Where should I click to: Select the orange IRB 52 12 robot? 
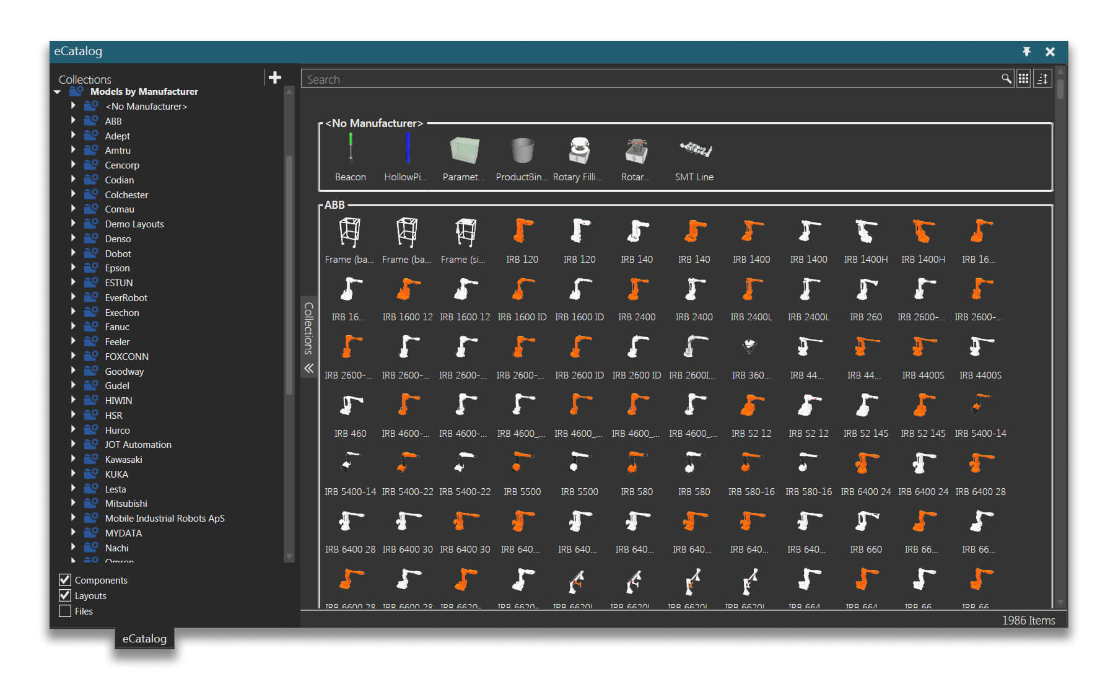(751, 416)
